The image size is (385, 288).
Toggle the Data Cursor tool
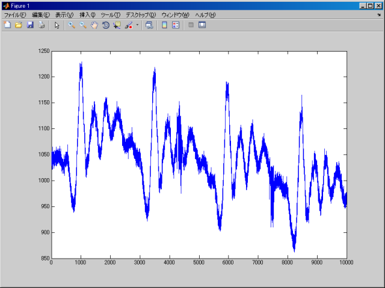[x=117, y=25]
